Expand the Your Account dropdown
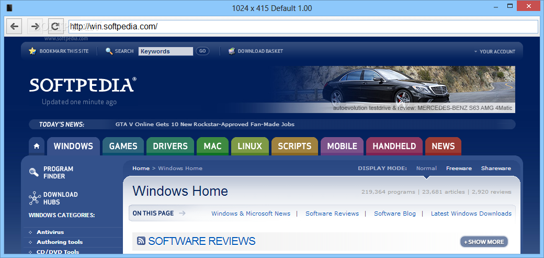The height and width of the screenshot is (258, 544). 494,51
